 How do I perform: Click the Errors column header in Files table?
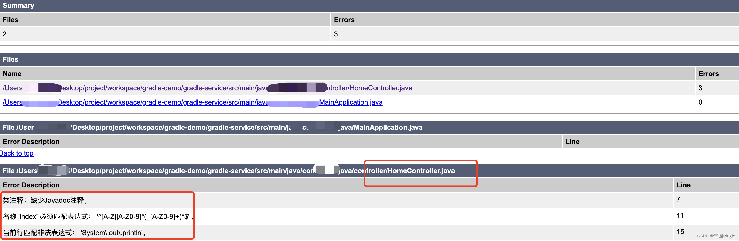click(x=717, y=74)
